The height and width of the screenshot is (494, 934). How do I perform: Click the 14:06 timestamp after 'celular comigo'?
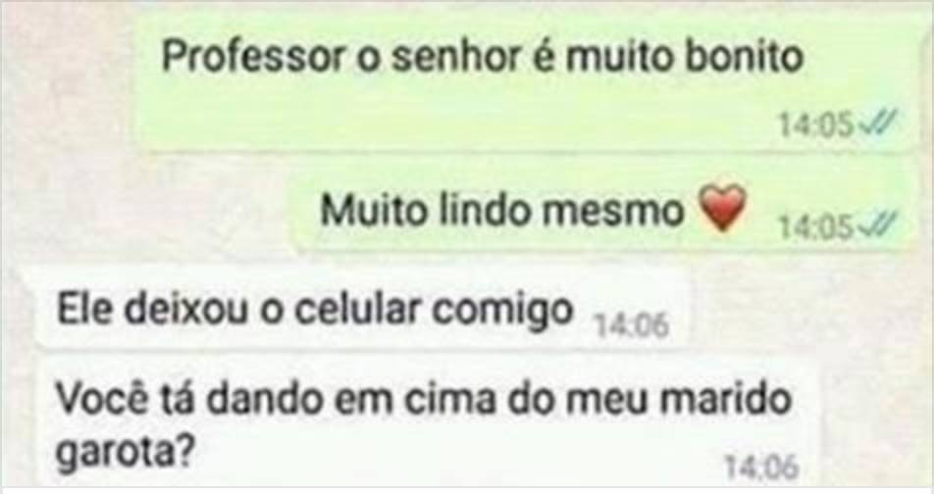(632, 326)
